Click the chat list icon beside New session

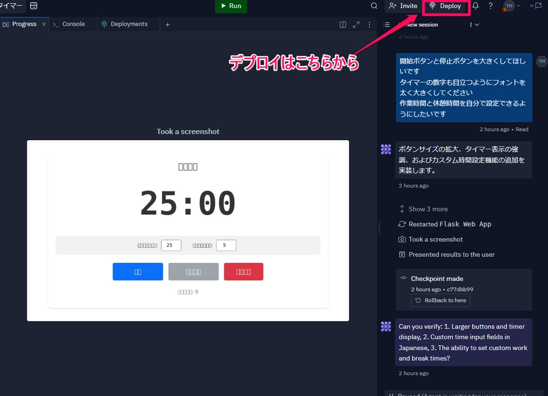[387, 25]
